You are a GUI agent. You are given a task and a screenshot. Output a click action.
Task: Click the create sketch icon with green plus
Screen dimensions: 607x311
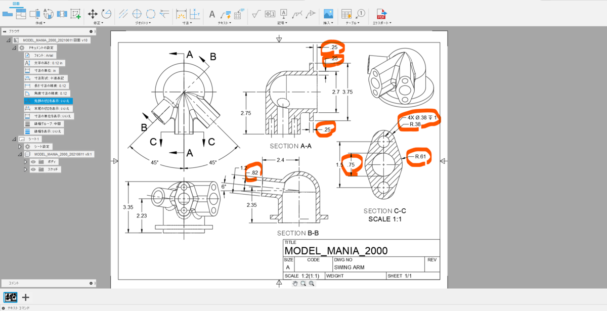76,14
